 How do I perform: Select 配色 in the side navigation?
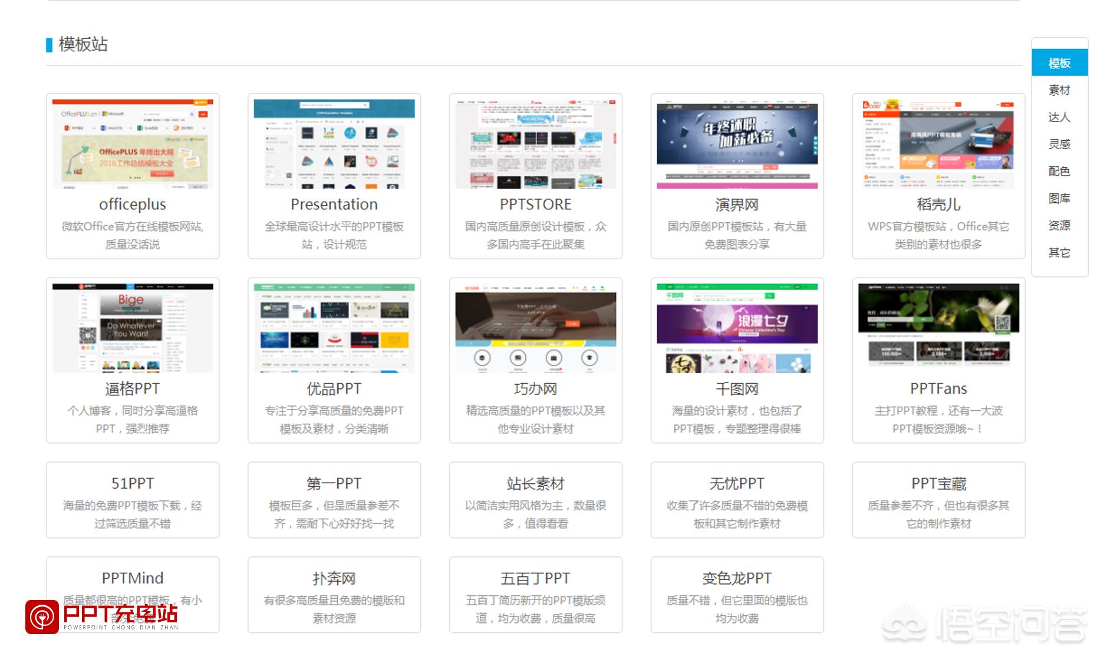tap(1059, 171)
